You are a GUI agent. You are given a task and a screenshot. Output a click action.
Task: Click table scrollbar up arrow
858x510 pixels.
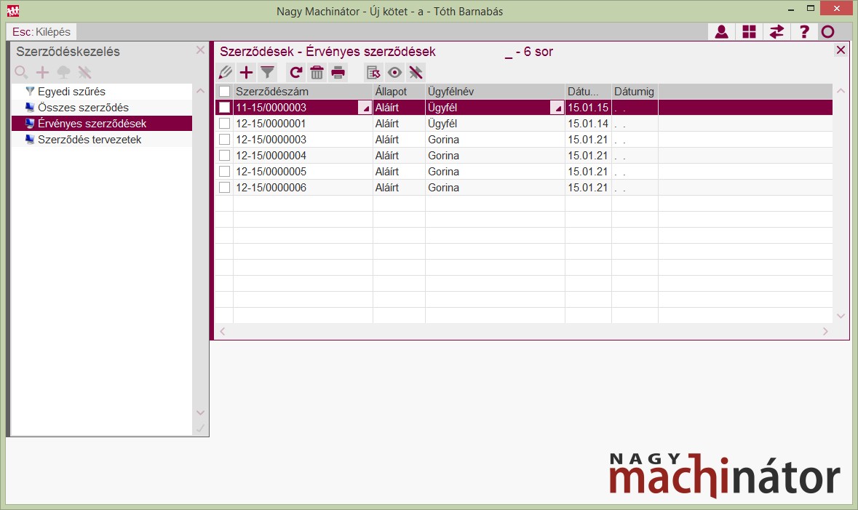coord(841,91)
